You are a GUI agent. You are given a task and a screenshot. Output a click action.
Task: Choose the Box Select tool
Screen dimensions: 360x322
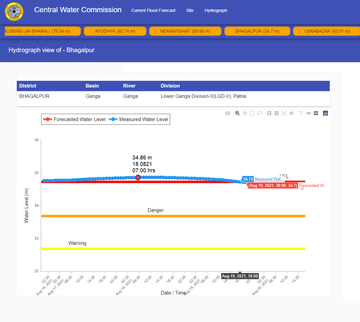pos(252,113)
